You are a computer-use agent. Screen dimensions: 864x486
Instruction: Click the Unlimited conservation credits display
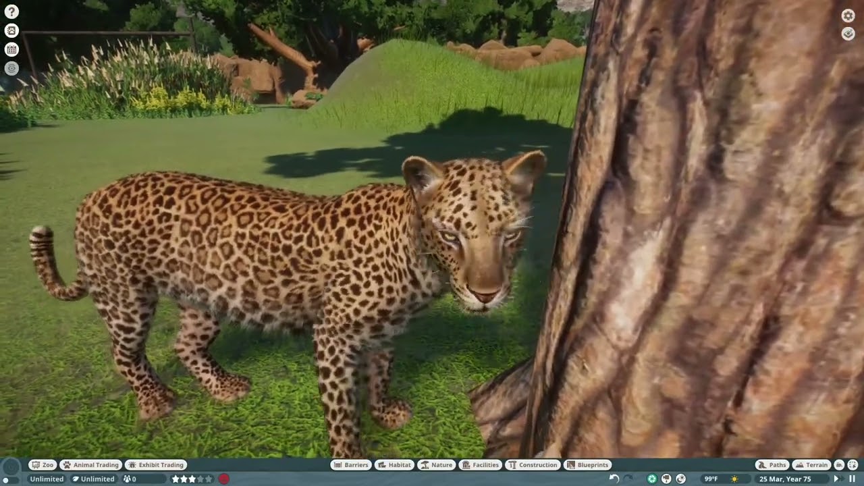coord(94,479)
